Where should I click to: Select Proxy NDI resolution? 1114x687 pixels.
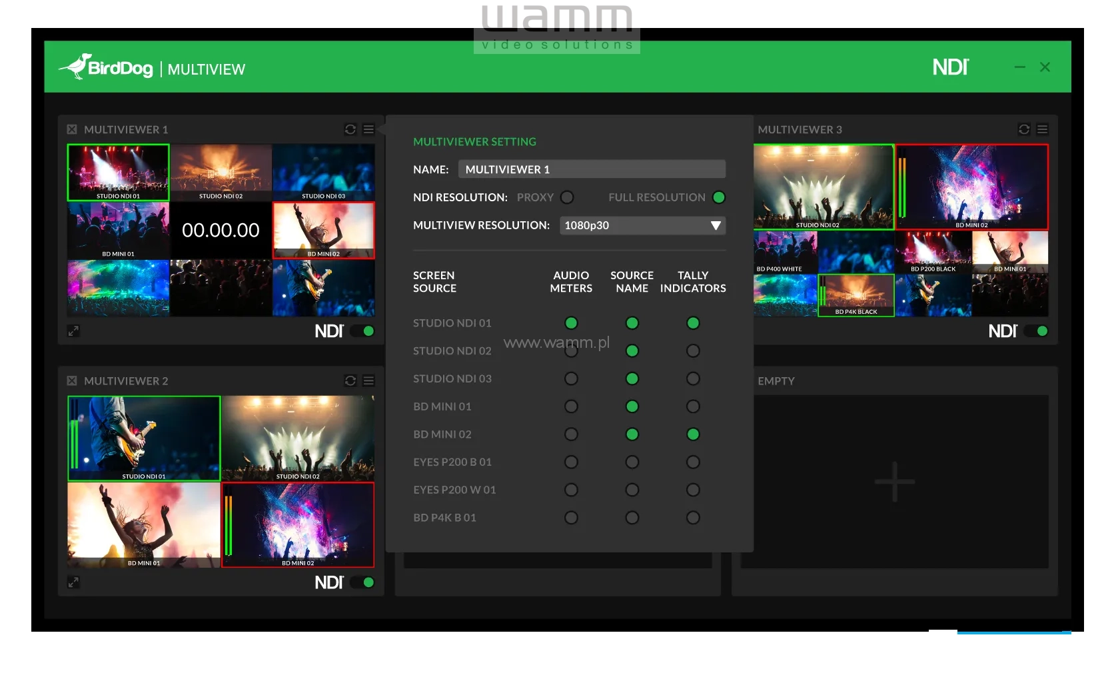click(567, 197)
